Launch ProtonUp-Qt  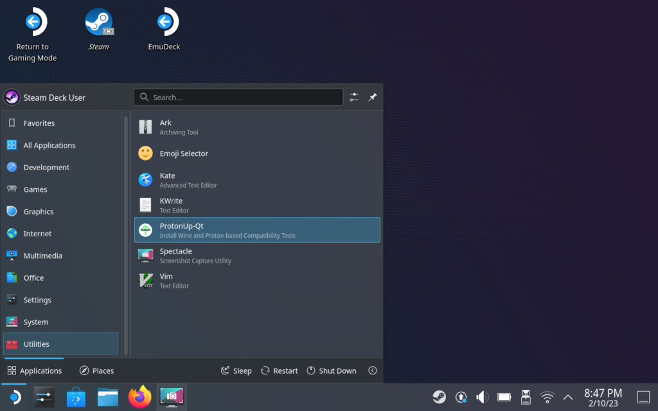point(257,230)
